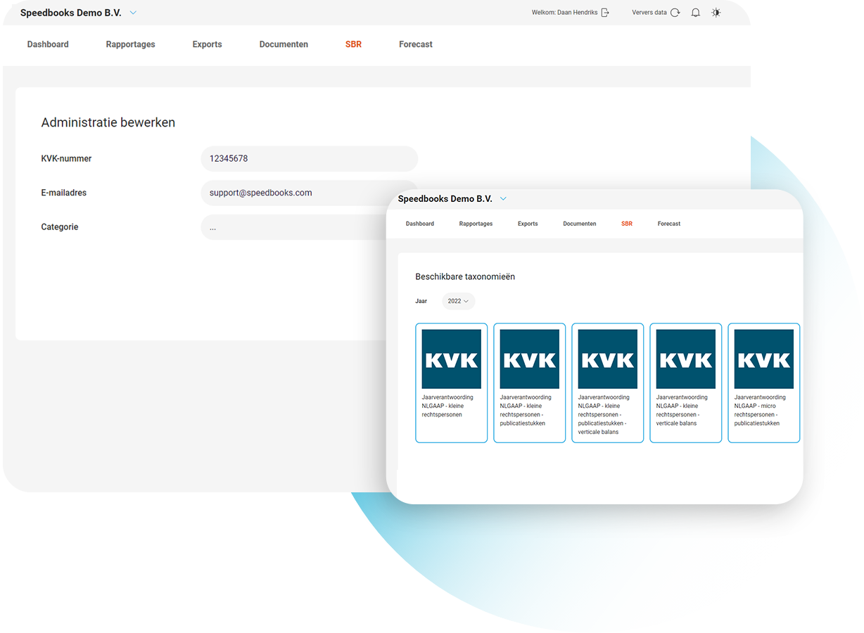Screen dimensions: 864x633
Task: Select SBR tab in back window
Action: pos(353,44)
